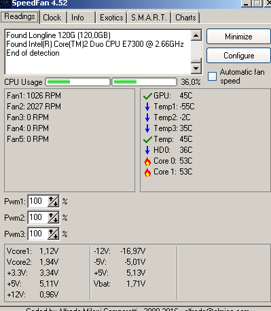Click the Vbat 1,71V reading
The image size is (271, 311).
pos(120,284)
